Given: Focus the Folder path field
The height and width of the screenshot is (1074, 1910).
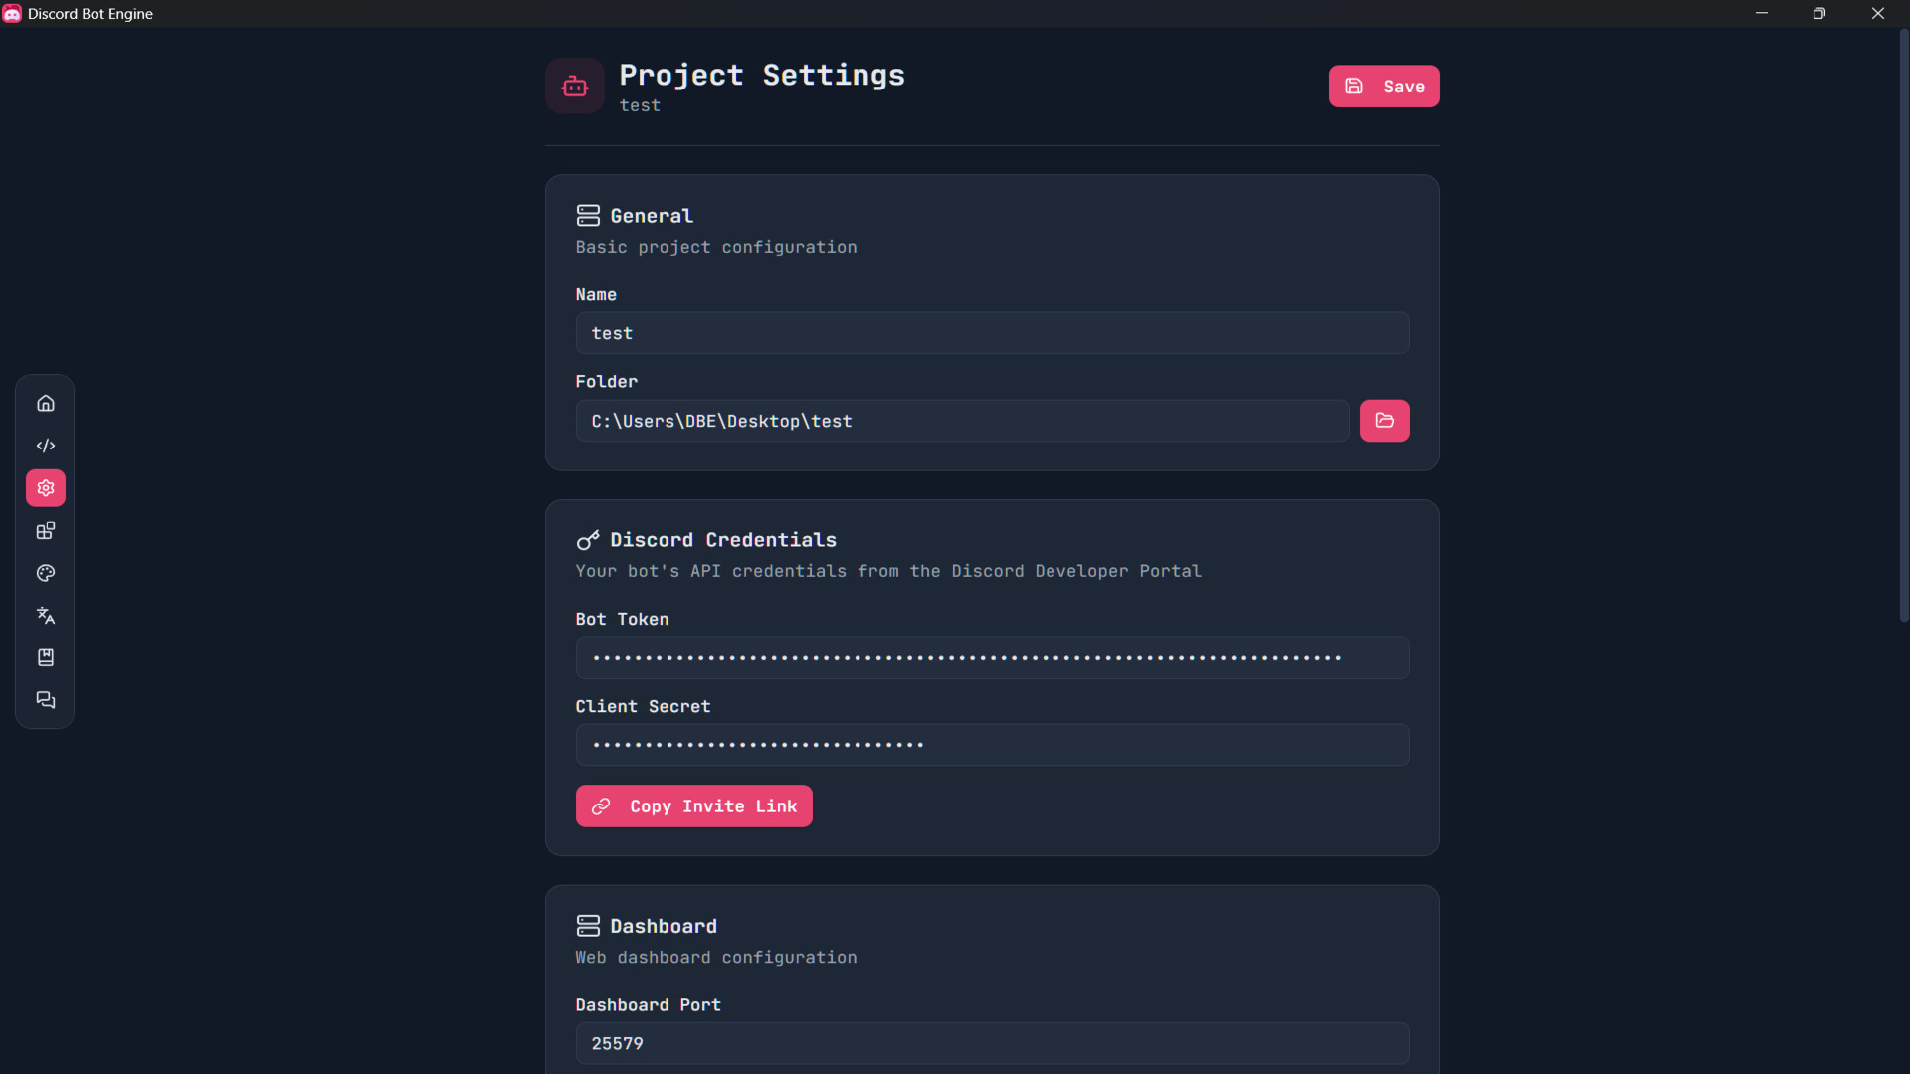Looking at the screenshot, I should (x=962, y=421).
